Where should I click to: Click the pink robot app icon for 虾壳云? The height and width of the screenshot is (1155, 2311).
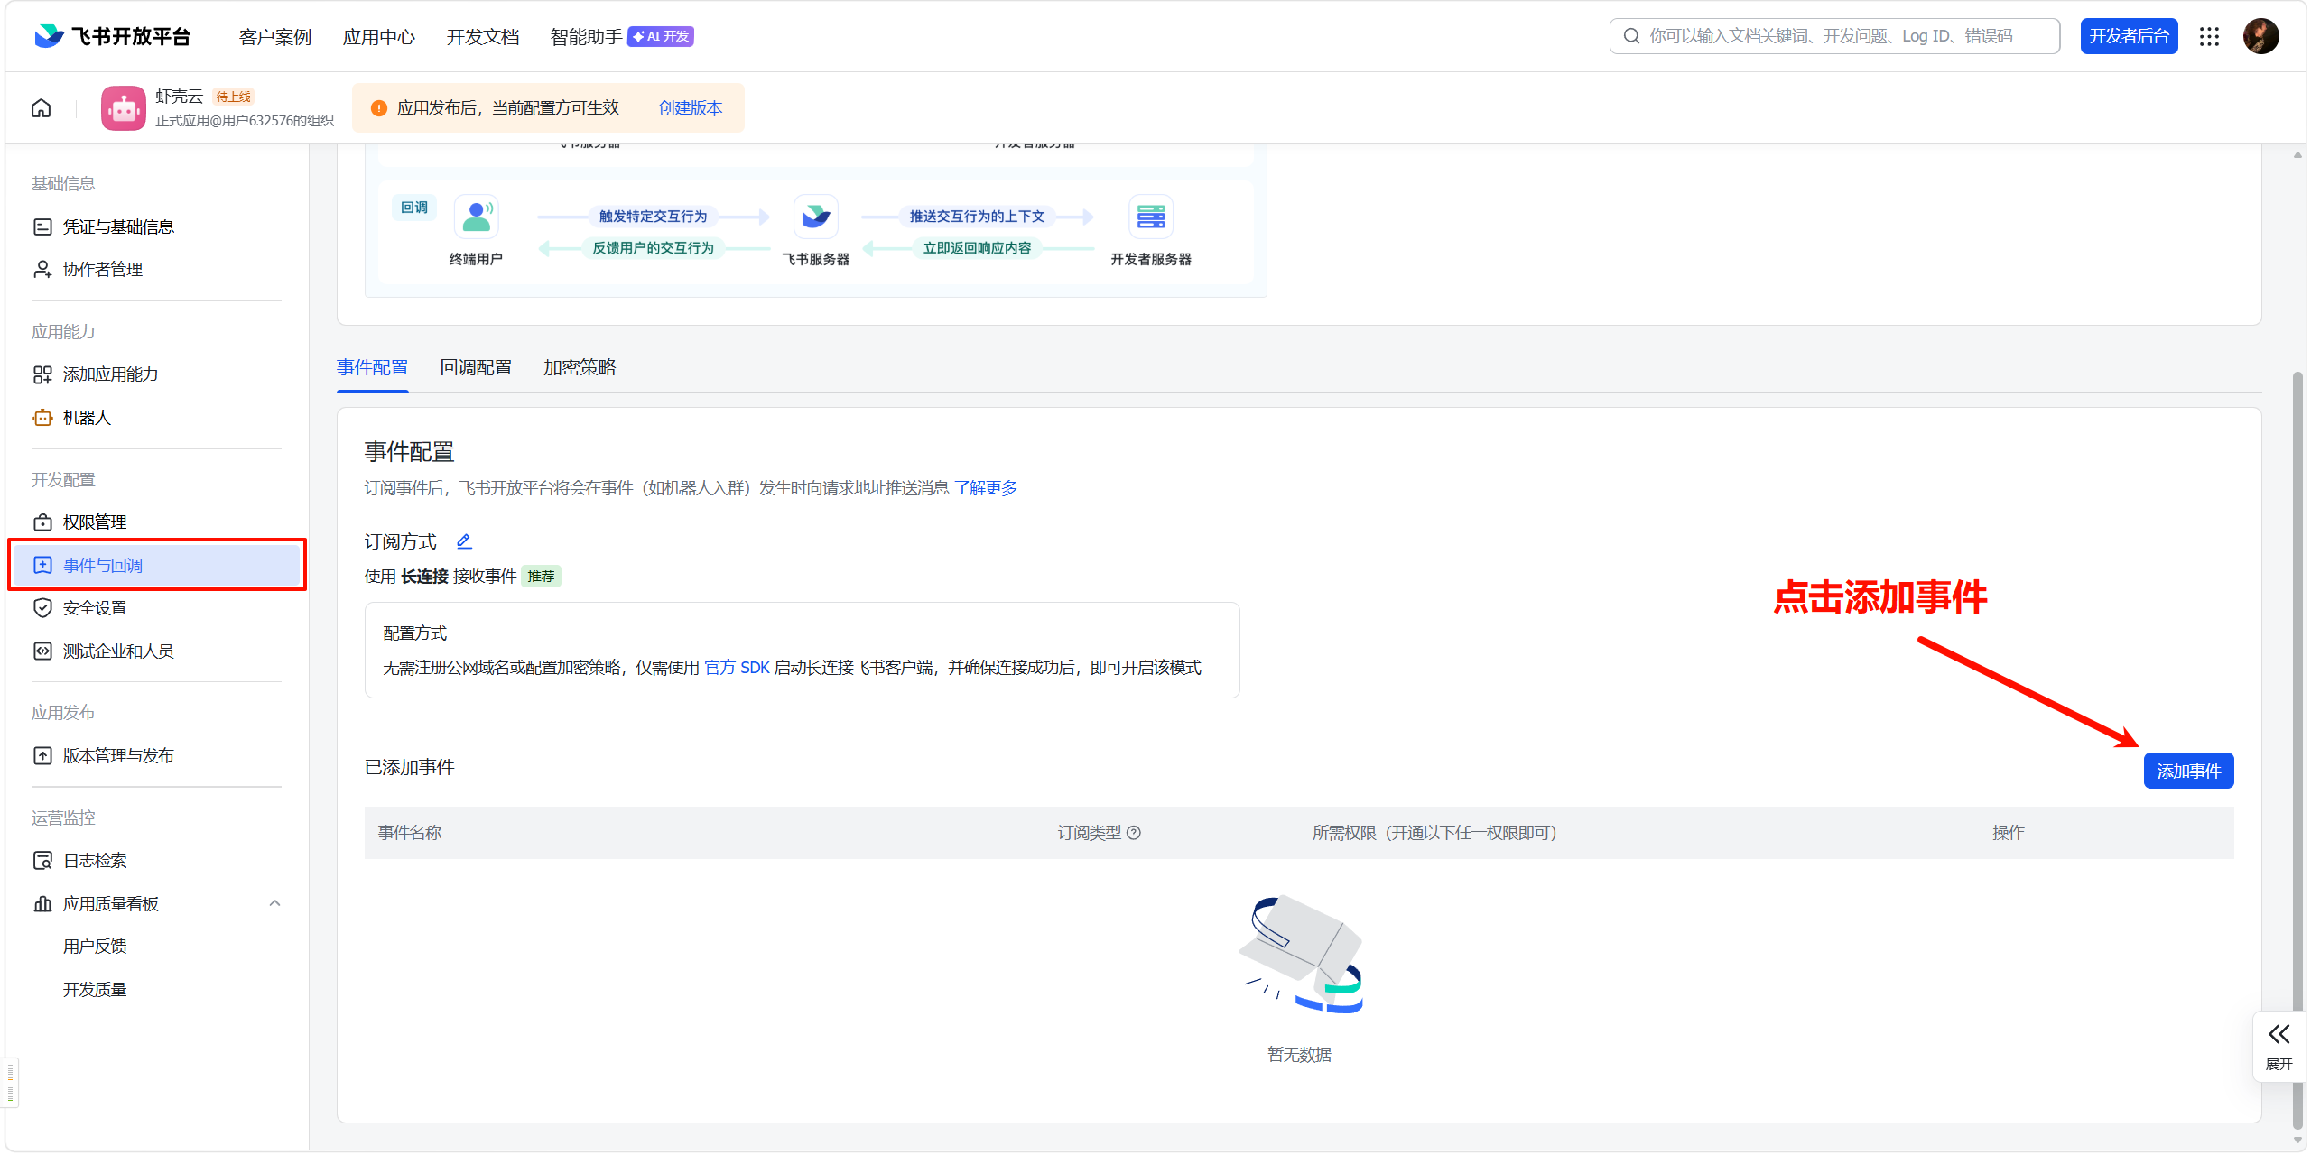click(x=123, y=108)
